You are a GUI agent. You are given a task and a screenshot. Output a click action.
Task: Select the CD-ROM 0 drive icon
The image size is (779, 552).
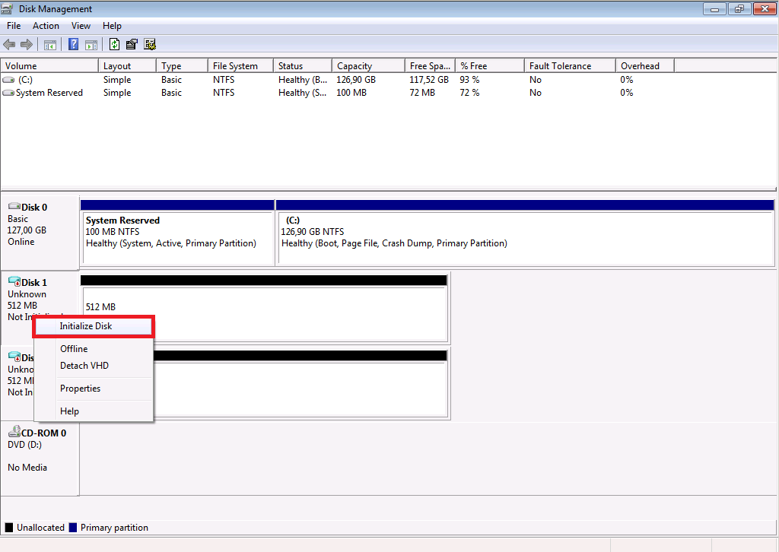14,433
